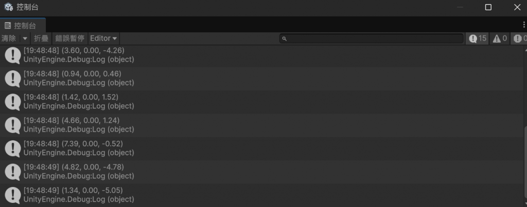Select log entry (7.39, 0.00, -0.52)
This screenshot has width=527, height=207.
pyautogui.click(x=262, y=148)
